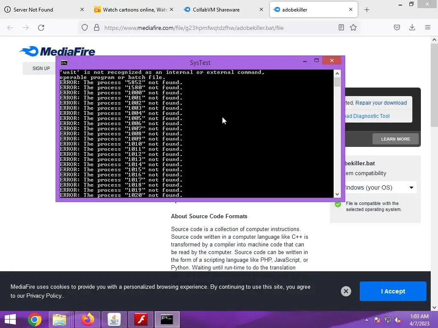Go back using Firefox back arrow
Image resolution: width=438 pixels, height=328 pixels.
pos(10,28)
